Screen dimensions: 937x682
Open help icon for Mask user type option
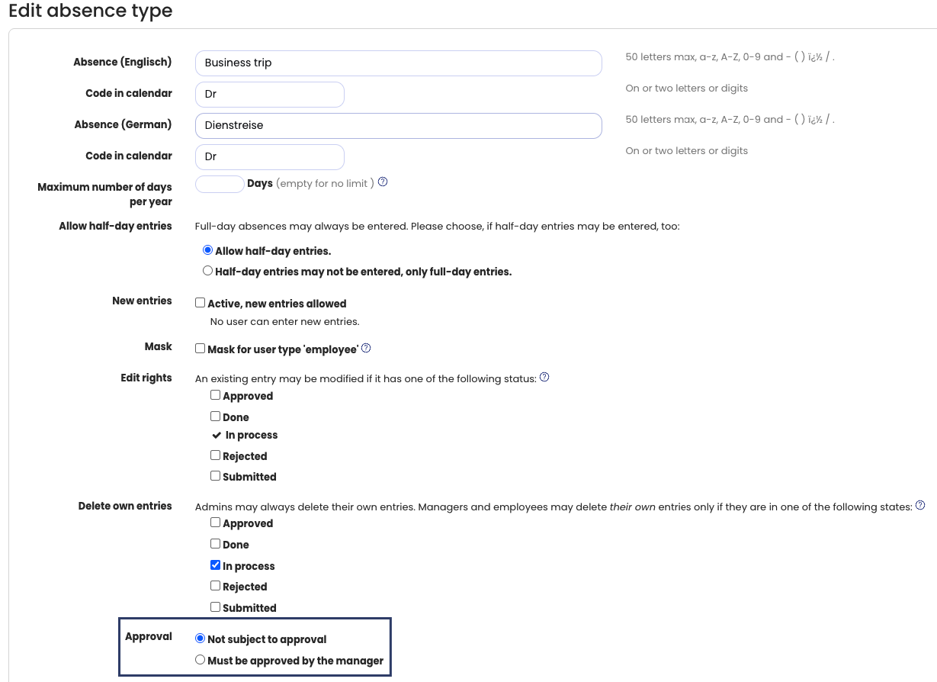click(x=366, y=349)
